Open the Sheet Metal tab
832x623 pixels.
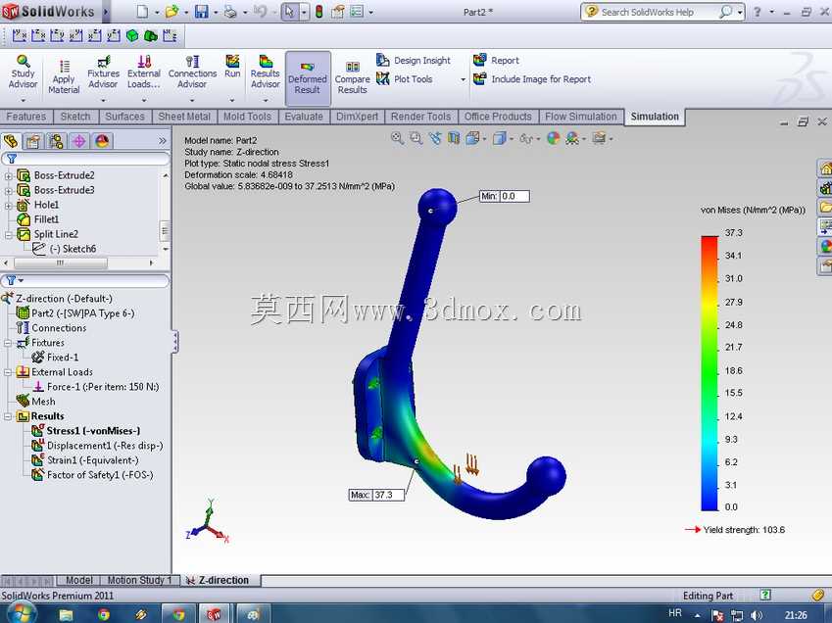(x=184, y=117)
